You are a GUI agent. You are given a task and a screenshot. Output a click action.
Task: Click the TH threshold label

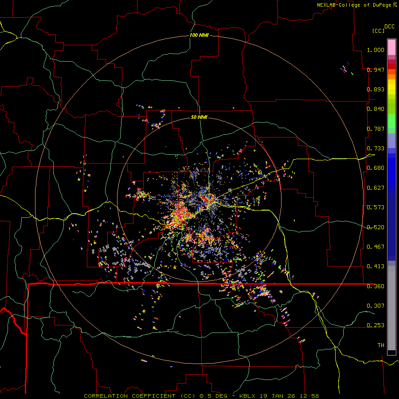(381, 345)
